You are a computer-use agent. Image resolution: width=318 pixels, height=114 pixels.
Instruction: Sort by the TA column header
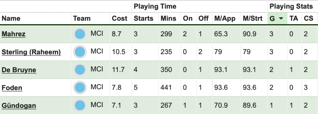tap(294, 19)
